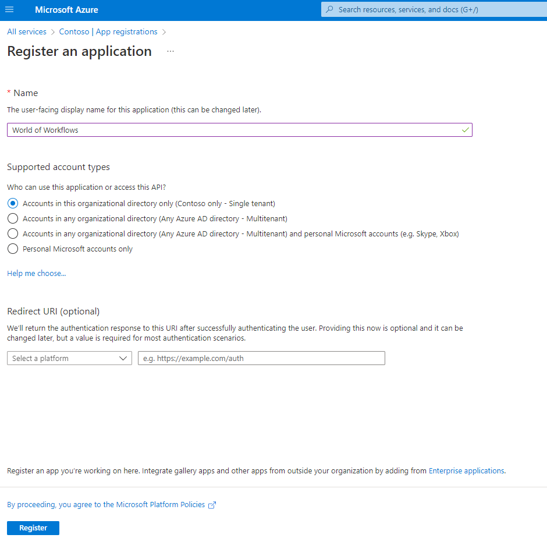Click inside the World of Workflows name field

[233, 130]
